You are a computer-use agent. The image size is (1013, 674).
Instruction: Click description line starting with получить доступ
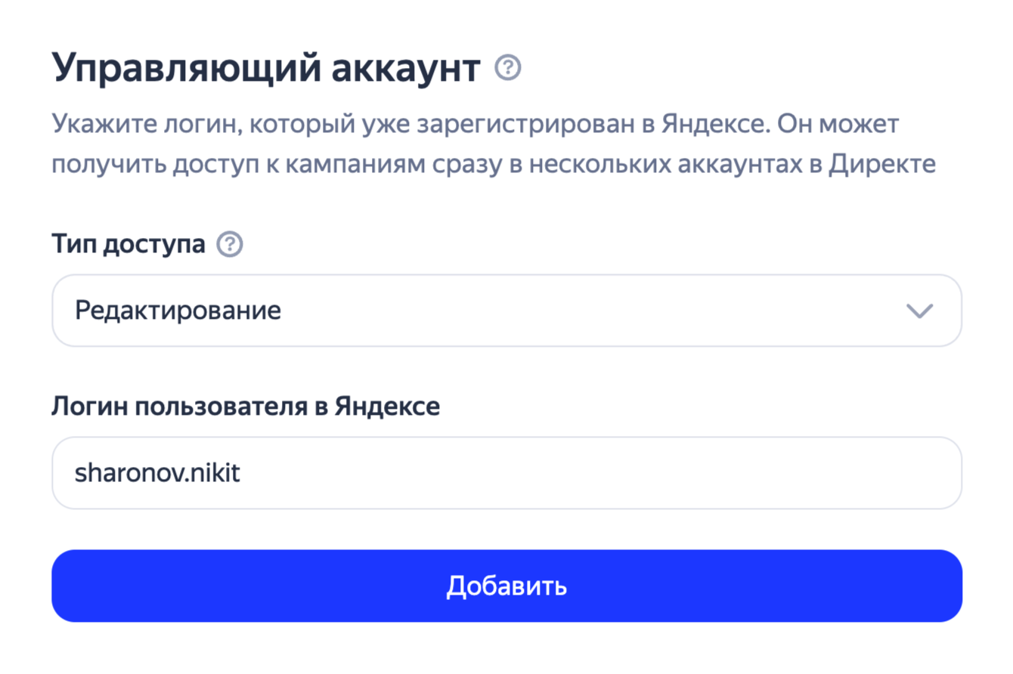click(x=493, y=163)
